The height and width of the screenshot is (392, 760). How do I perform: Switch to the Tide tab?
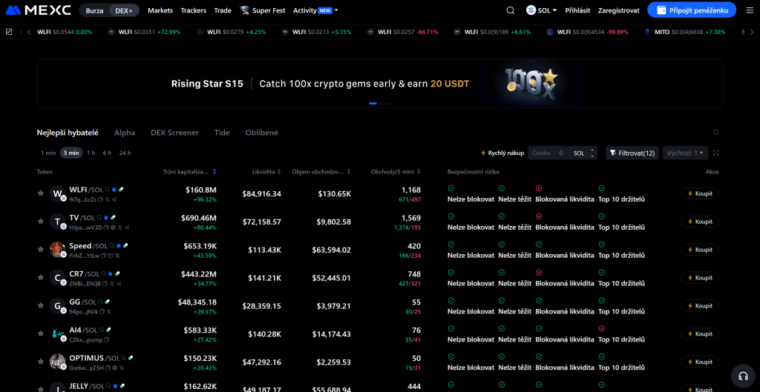pos(222,133)
